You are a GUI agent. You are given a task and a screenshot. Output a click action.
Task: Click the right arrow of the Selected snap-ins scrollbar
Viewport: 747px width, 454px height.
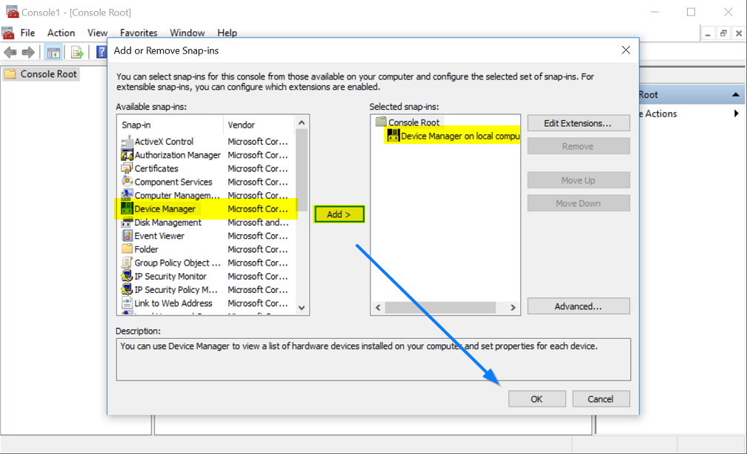pos(513,308)
